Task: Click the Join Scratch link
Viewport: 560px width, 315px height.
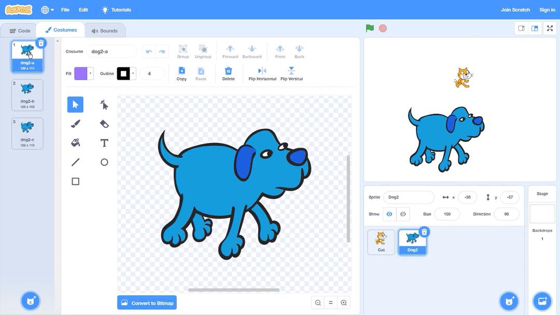Action: 515,10
